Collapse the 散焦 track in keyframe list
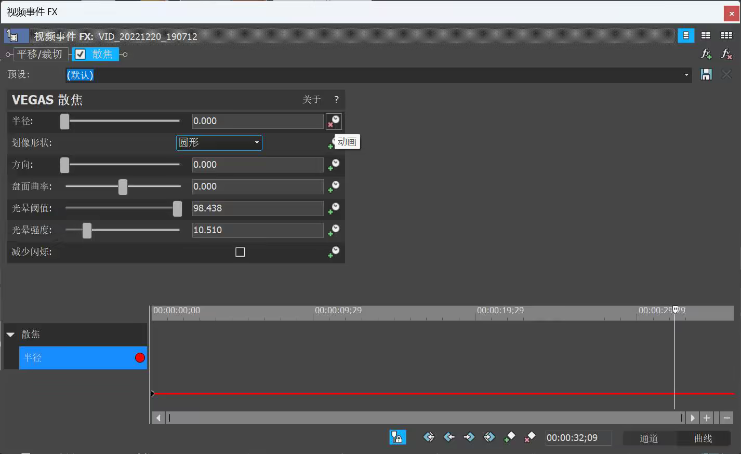Screen dimensions: 741x454 10,335
